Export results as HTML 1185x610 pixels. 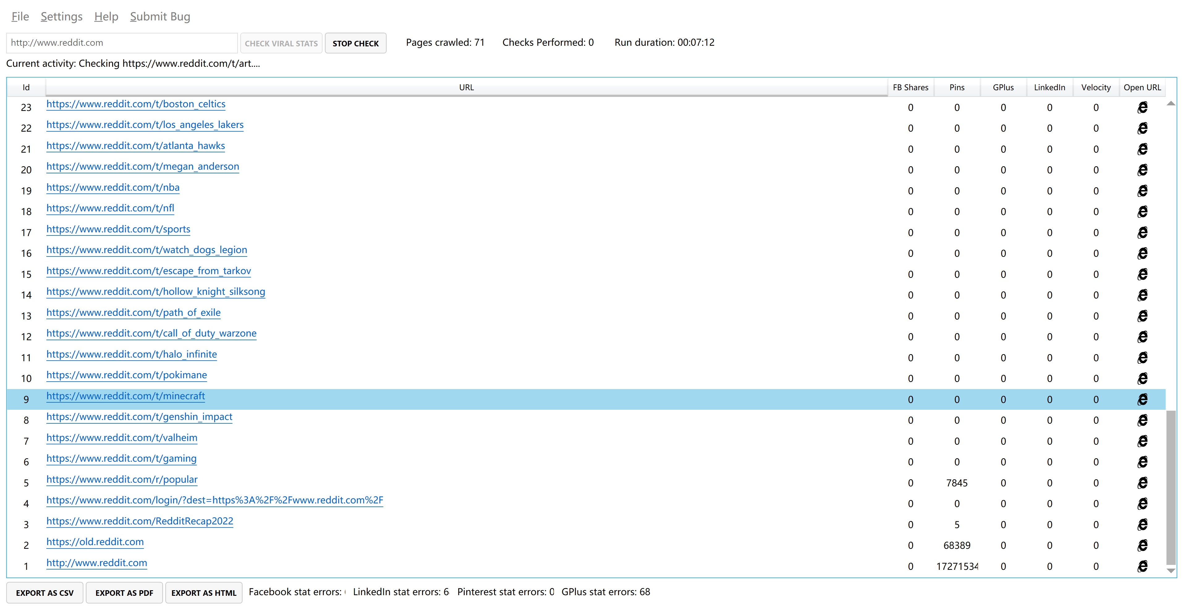204,593
